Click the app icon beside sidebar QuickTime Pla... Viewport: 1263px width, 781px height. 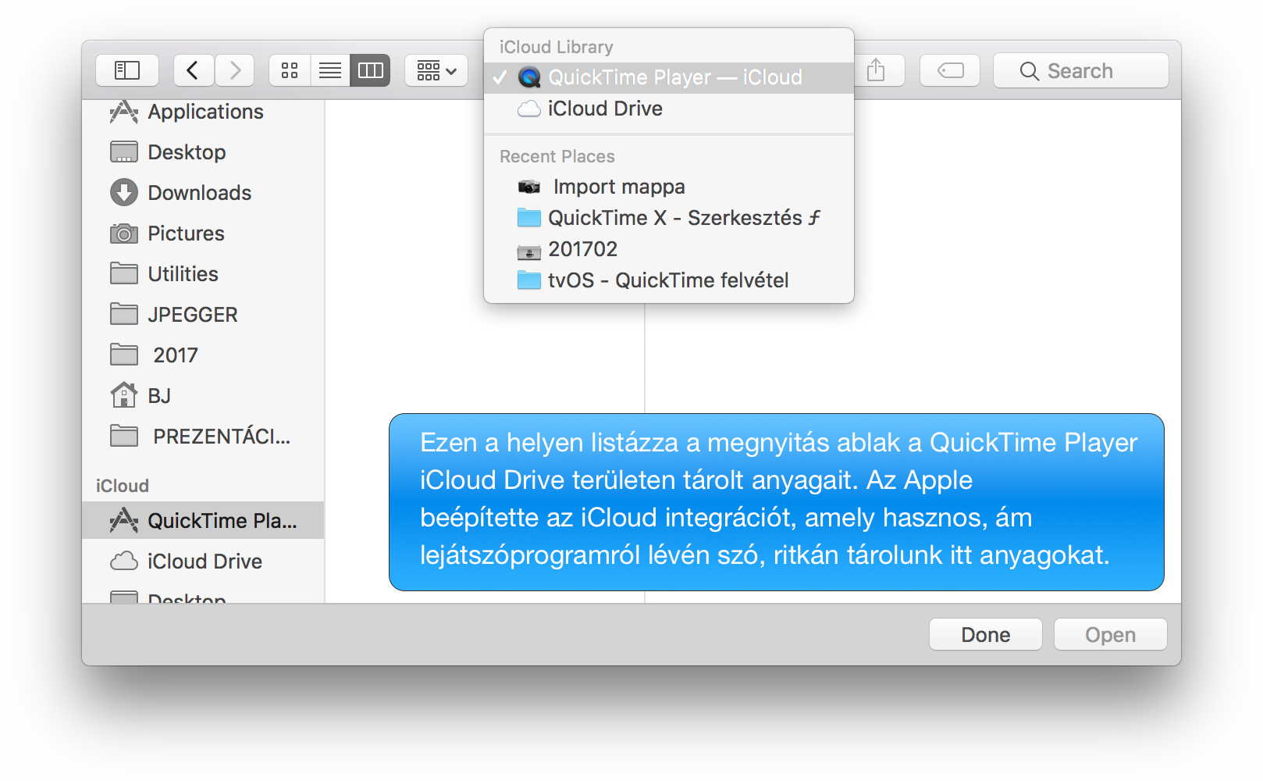tap(124, 520)
